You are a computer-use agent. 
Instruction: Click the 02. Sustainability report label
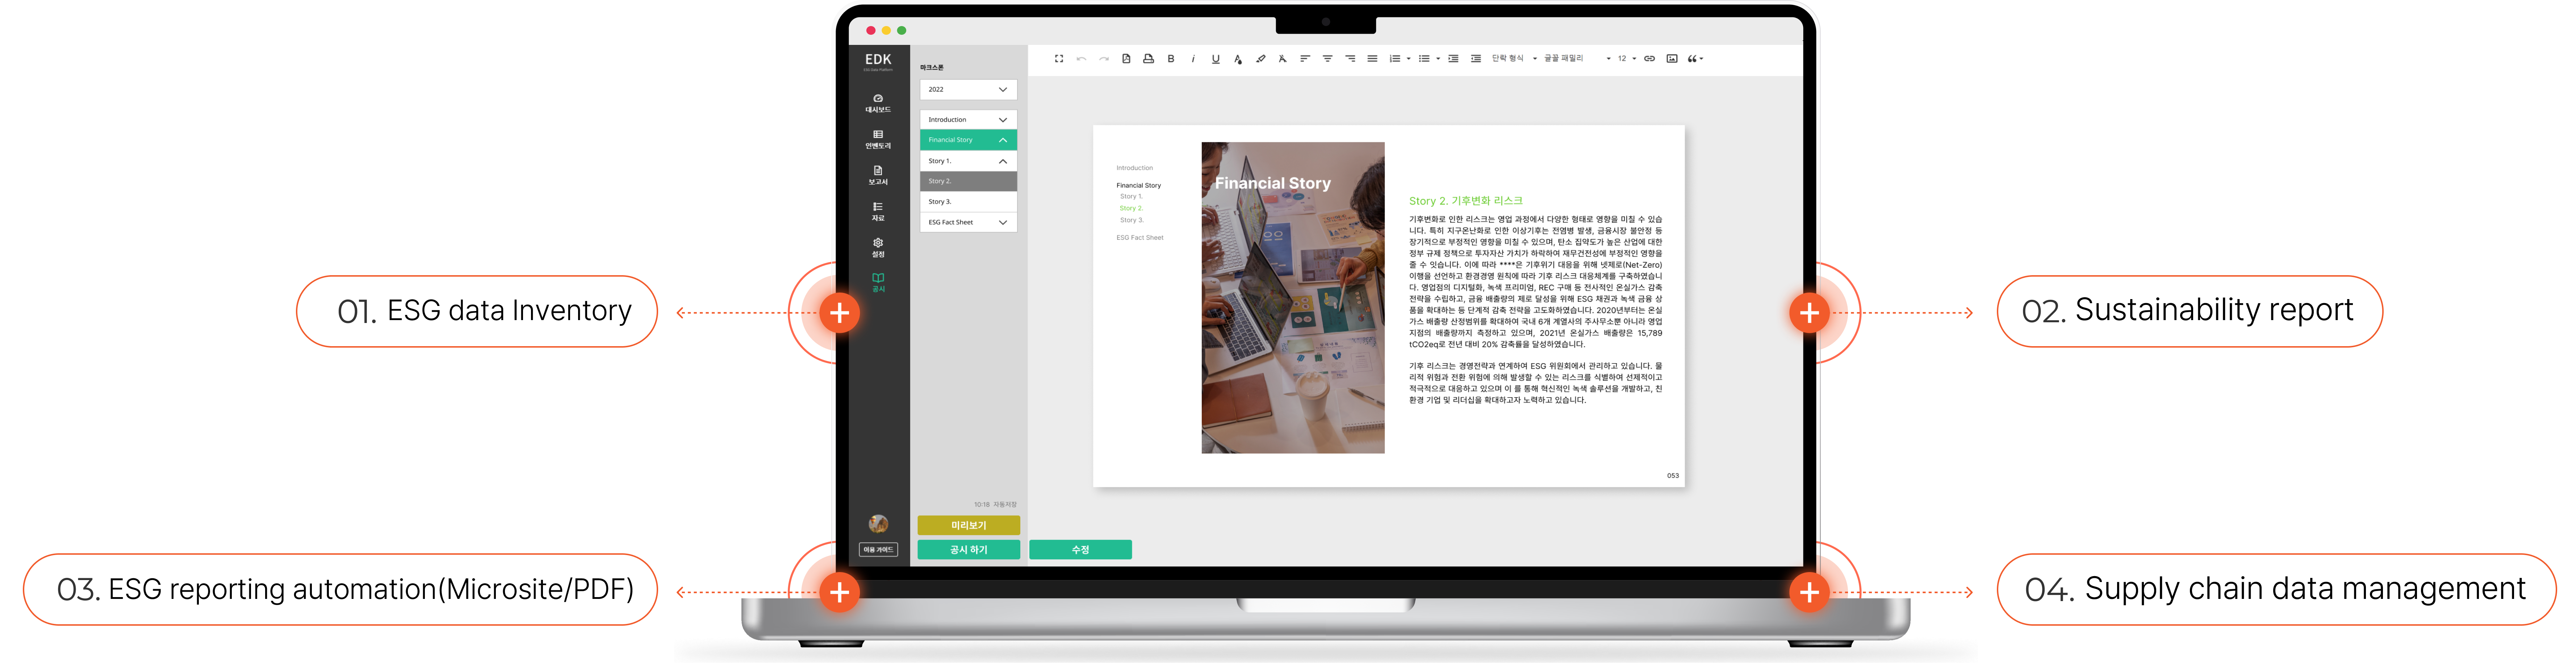2189,311
